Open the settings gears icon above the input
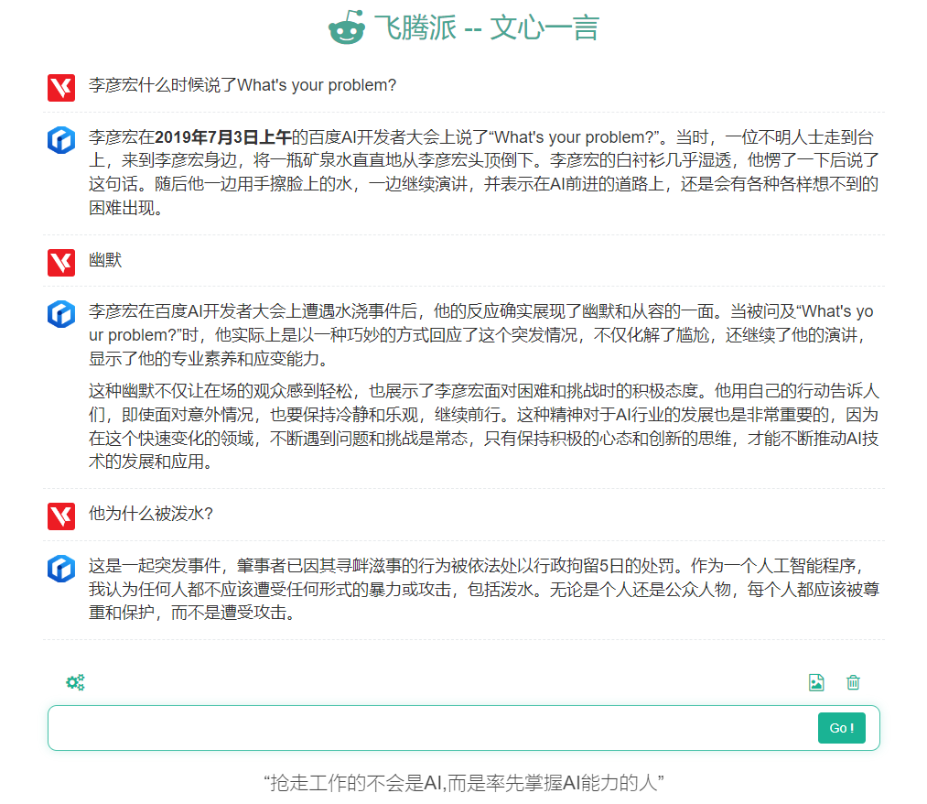Viewport: 927px width, 804px height. click(x=75, y=682)
